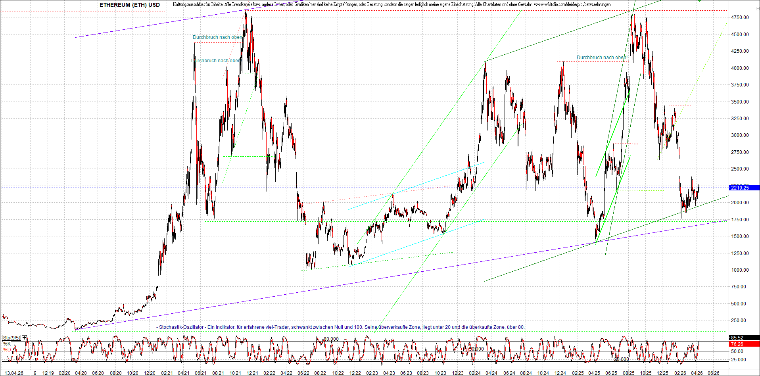
Task: Click the 02 24 time axis label
Action: [474, 373]
